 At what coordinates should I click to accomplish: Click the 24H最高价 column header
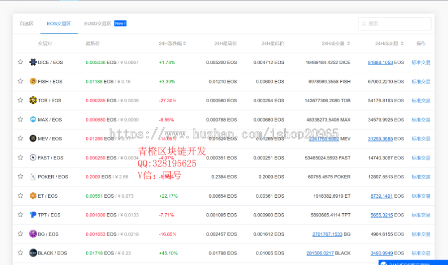pyautogui.click(x=225, y=43)
